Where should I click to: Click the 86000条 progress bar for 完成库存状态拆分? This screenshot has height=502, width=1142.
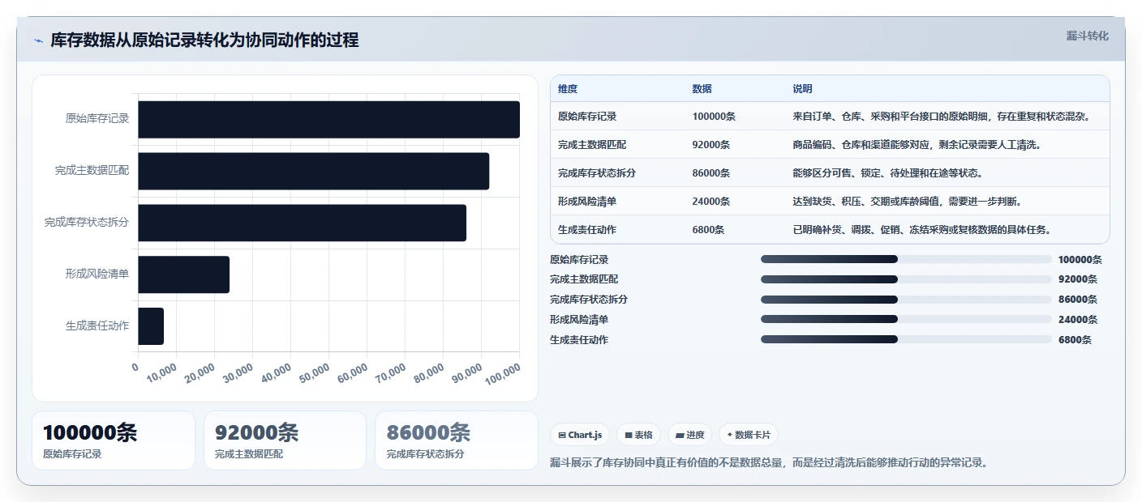pos(906,300)
